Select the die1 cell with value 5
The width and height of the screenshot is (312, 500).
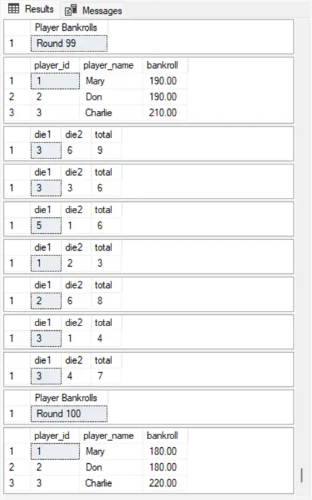[x=46, y=226]
